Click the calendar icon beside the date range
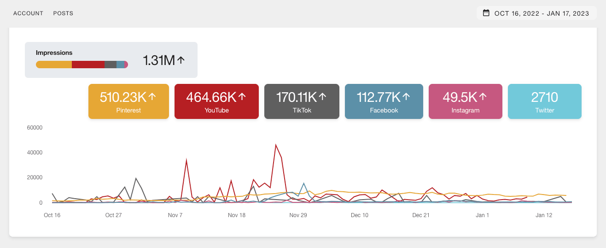The height and width of the screenshot is (248, 606). (486, 13)
